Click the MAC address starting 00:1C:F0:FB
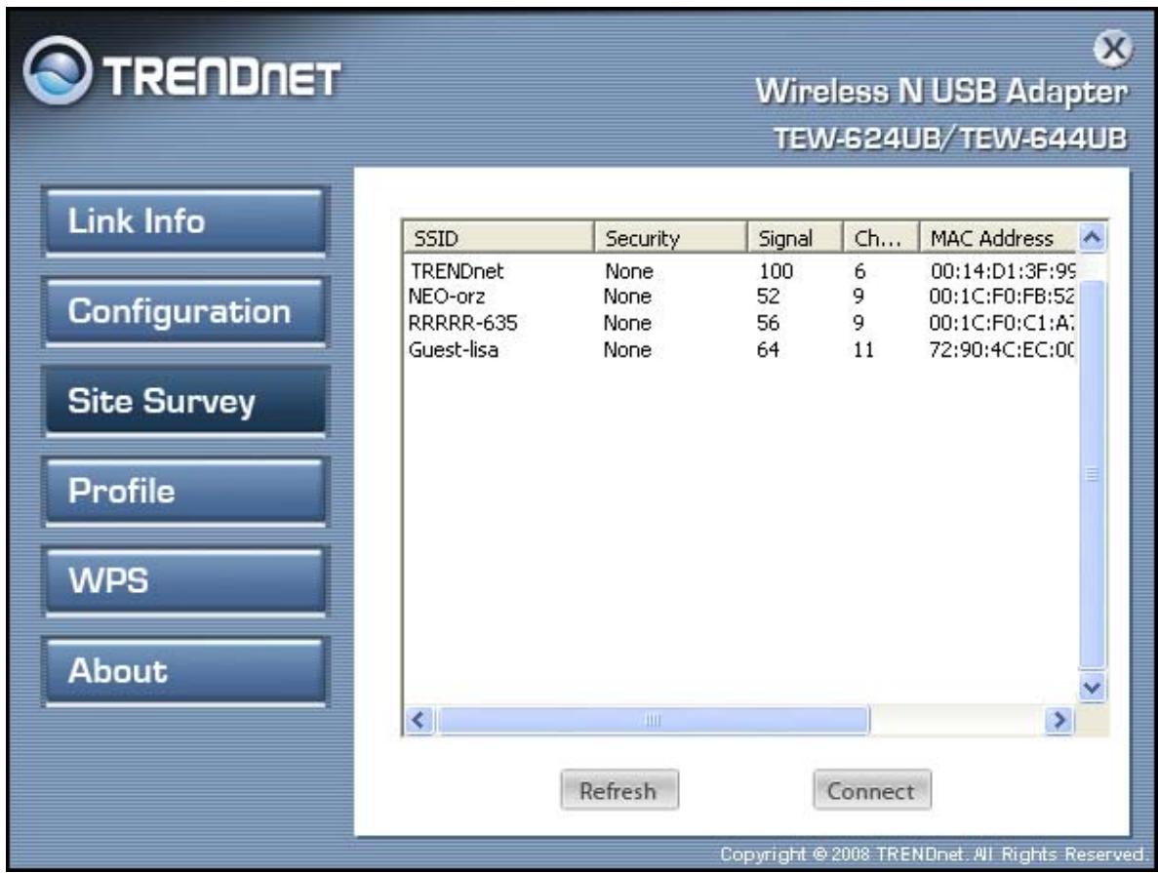 coord(1002,297)
